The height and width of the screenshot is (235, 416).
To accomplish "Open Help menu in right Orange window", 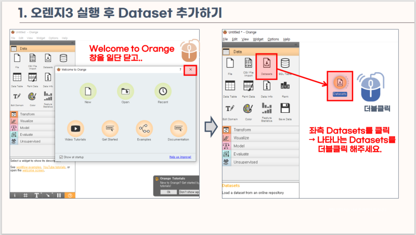I will pyautogui.click(x=287, y=40).
